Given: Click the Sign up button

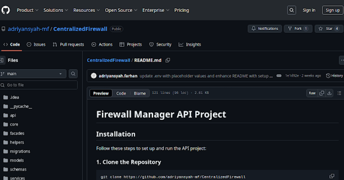Looking at the screenshot, I should click(331, 10).
